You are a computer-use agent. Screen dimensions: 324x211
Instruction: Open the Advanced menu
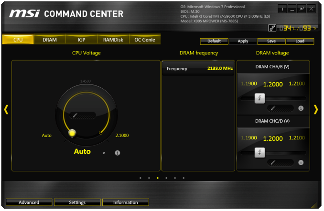click(x=29, y=202)
